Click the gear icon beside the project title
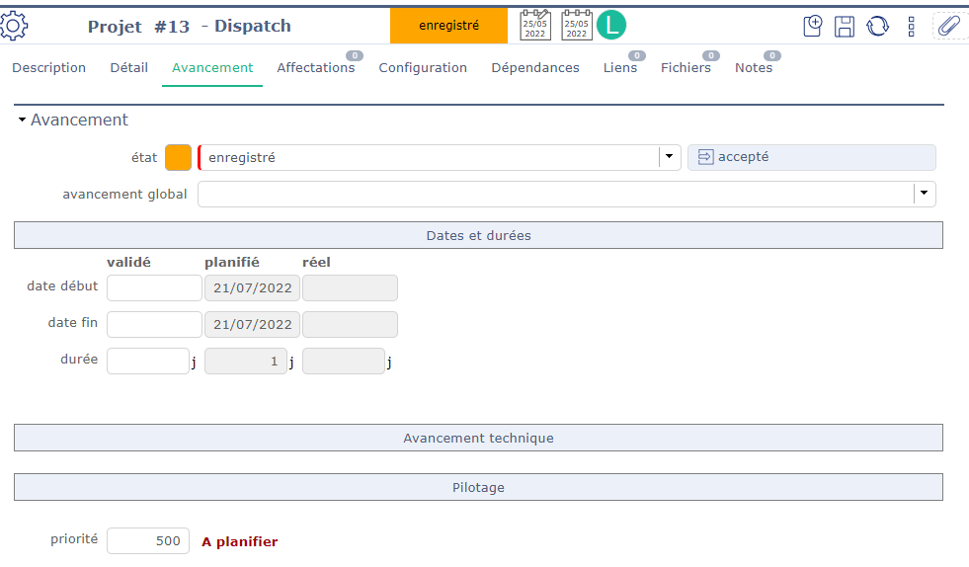Image resolution: width=969 pixels, height=567 pixels. [14, 26]
